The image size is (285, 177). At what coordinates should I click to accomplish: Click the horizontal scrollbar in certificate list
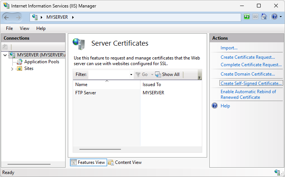[x=100, y=149]
